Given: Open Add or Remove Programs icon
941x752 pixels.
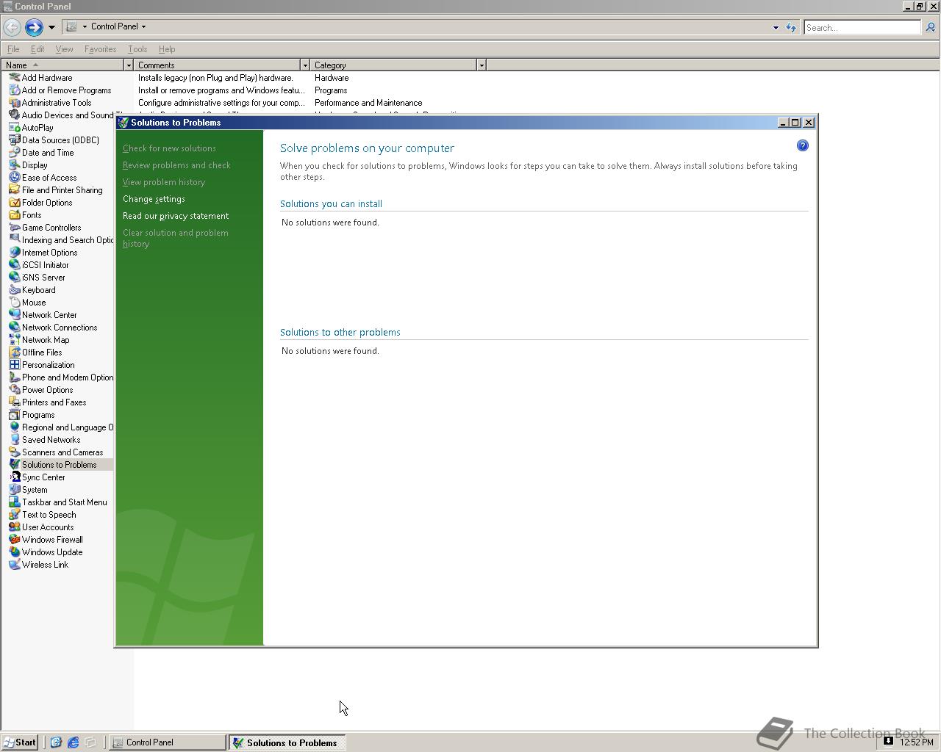Looking at the screenshot, I should coord(15,90).
